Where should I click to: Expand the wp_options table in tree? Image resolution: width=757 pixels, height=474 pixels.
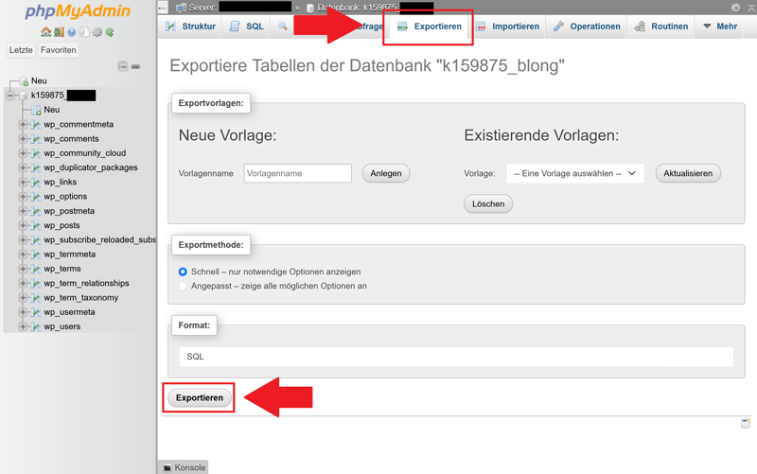coord(23,197)
